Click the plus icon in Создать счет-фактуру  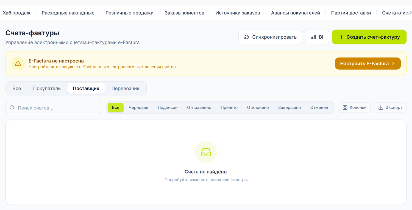pos(341,37)
